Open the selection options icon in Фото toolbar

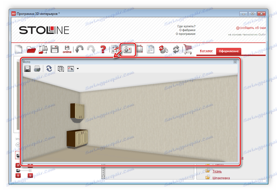click(x=71, y=69)
